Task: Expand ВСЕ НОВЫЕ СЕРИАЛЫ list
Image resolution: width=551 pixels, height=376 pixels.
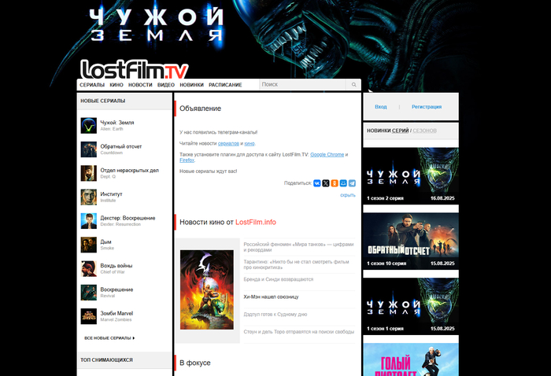Action: pos(109,338)
